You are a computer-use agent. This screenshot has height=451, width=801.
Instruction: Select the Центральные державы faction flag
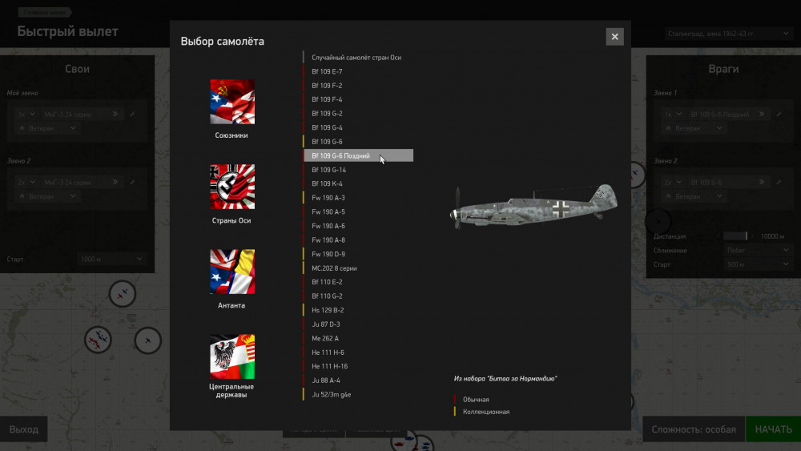coord(232,356)
